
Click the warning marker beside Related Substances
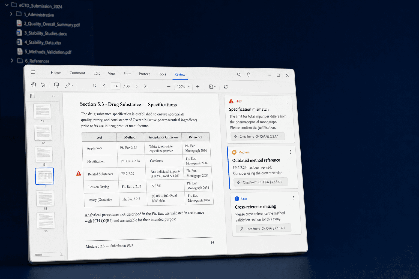(x=79, y=173)
